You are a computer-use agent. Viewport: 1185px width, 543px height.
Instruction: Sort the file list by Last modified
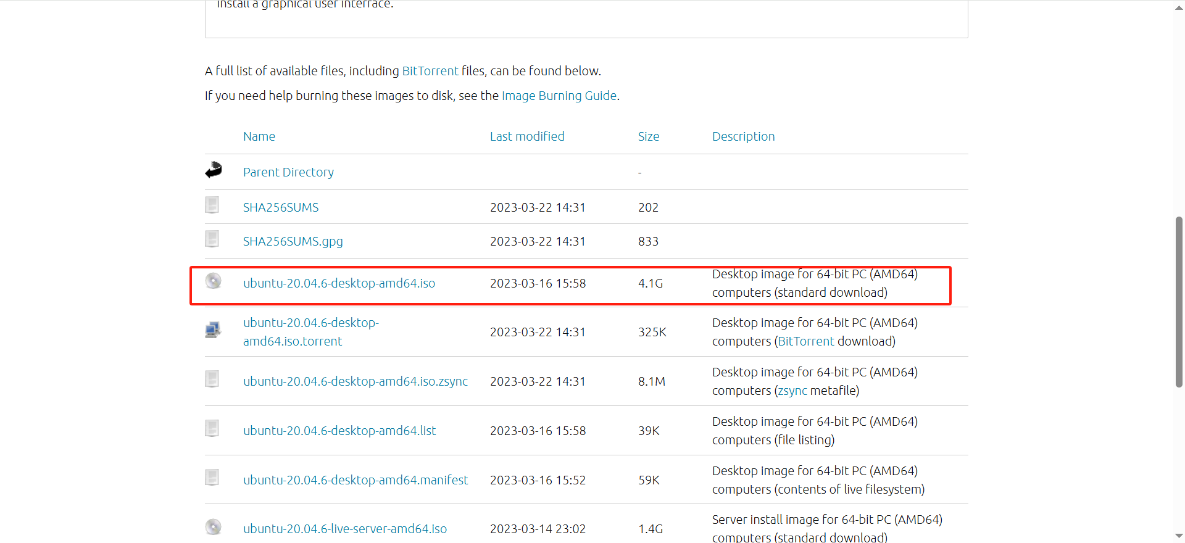pyautogui.click(x=527, y=136)
